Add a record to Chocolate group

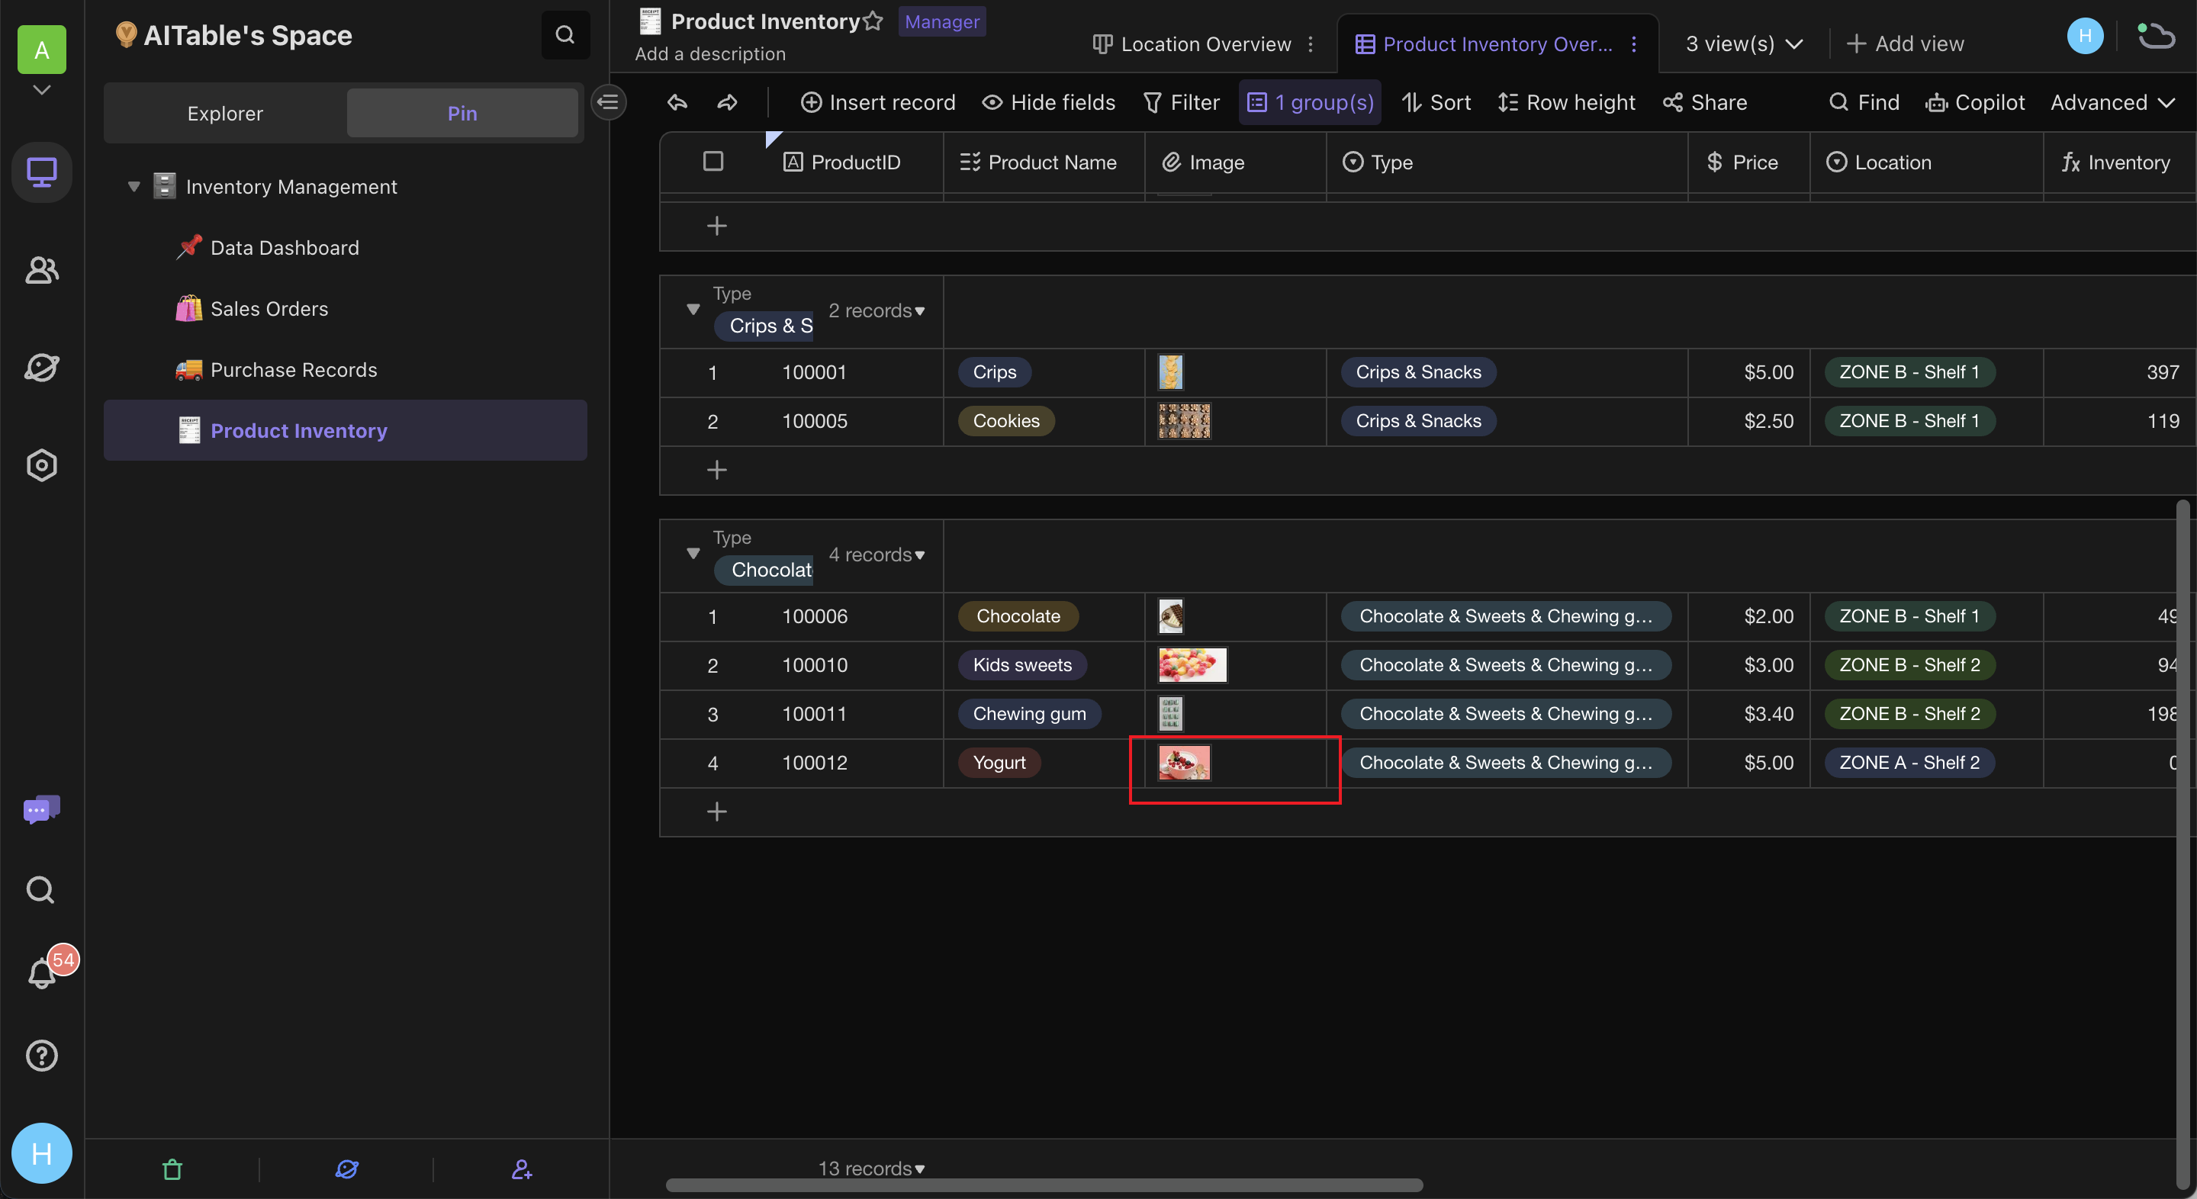716,811
